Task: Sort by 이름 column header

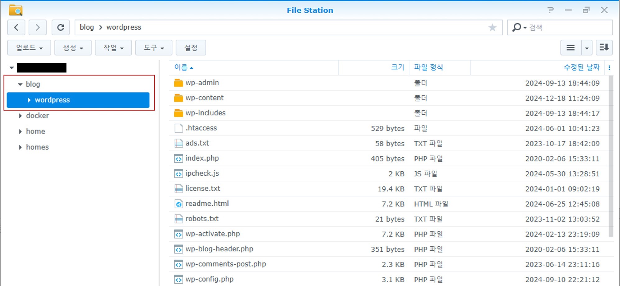Action: point(253,68)
